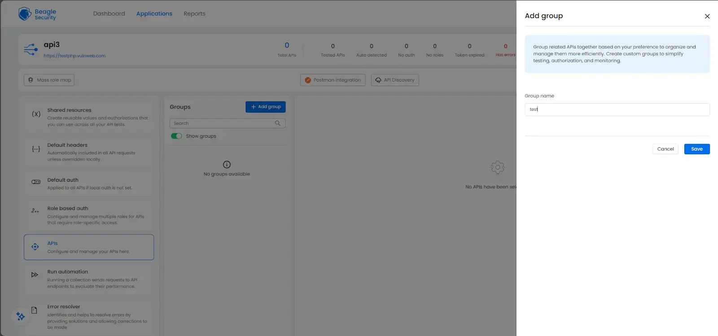Open Default auth section
Viewport: 718px width, 336px height.
click(89, 183)
